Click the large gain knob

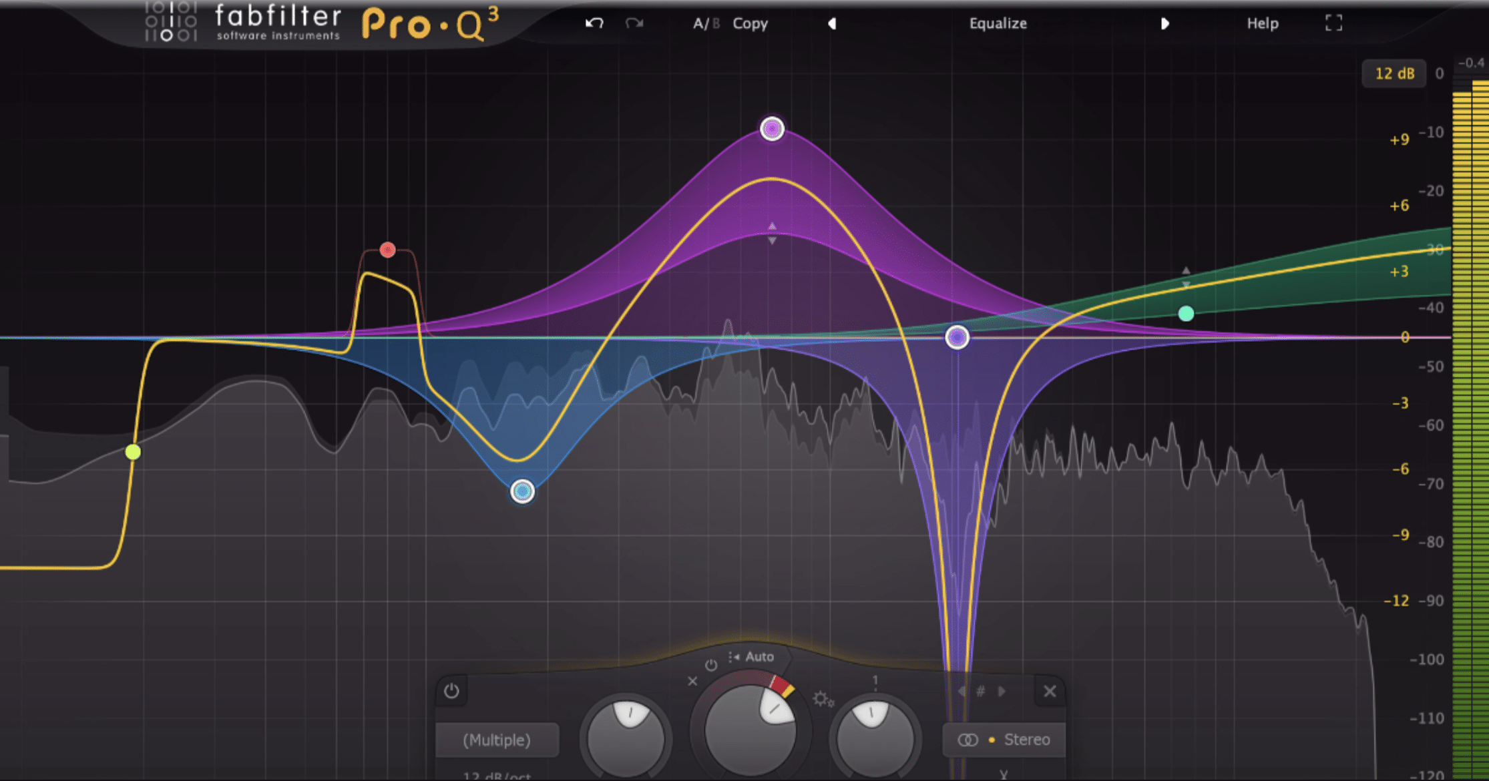751,730
